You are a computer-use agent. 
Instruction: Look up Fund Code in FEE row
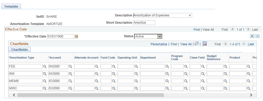[114, 66]
